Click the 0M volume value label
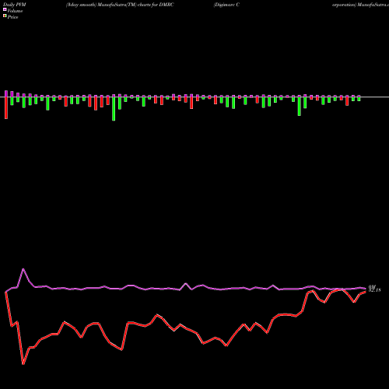This screenshot has height=389, width=389. tap(372, 287)
